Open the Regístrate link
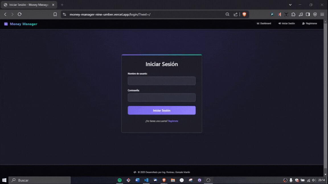The width and height of the screenshot is (328, 184). pos(173,121)
